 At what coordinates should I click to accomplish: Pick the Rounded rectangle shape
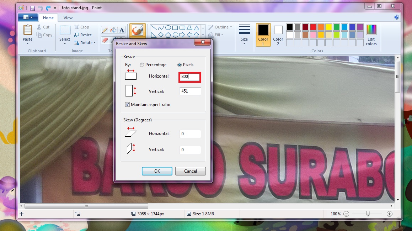[x=182, y=27]
